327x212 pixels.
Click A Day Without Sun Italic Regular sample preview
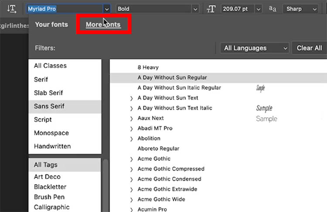click(x=260, y=88)
